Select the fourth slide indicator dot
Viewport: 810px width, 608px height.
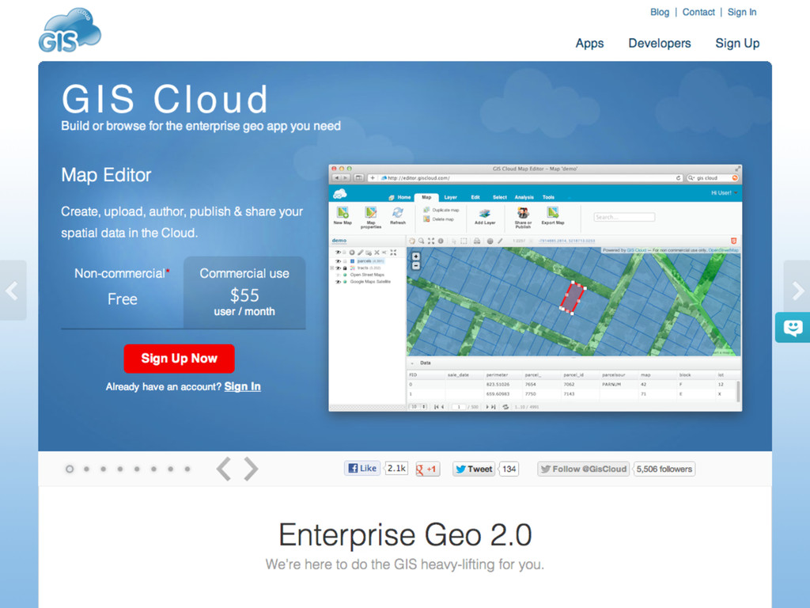[x=120, y=469]
